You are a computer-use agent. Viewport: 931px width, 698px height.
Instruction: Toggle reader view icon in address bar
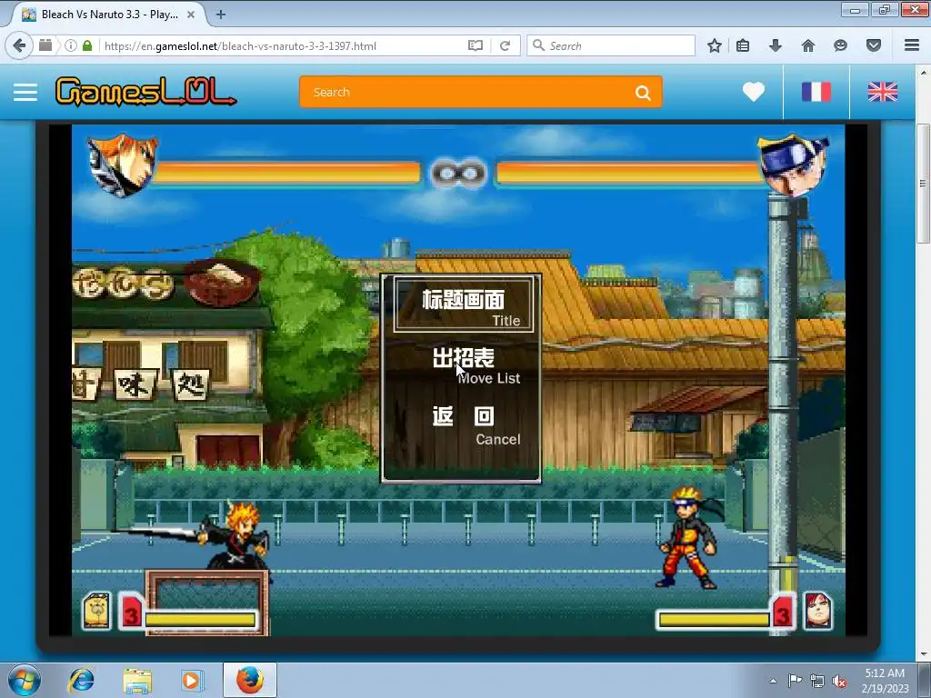tap(475, 45)
